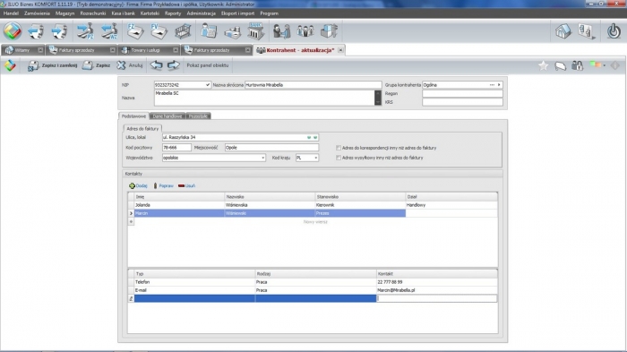Viewport: 627px width, 352px height.
Task: Open Grupa kontrahenta ellipsis selector
Action: pyautogui.click(x=492, y=85)
